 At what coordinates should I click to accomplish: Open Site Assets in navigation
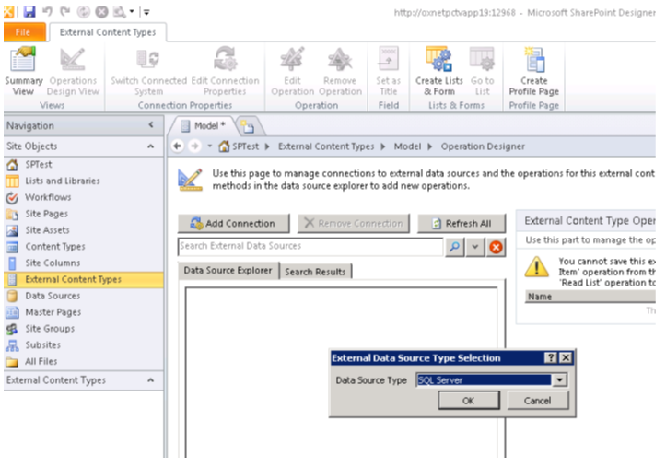(x=47, y=230)
